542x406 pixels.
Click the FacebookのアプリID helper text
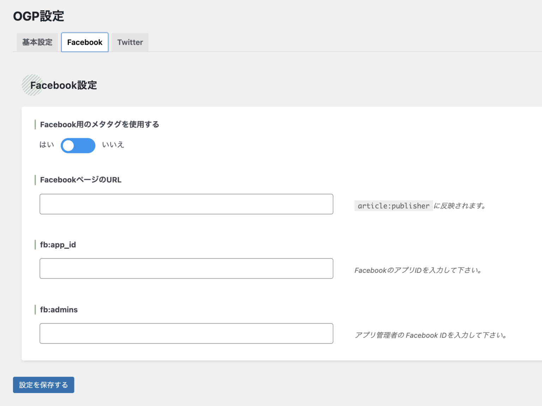click(x=418, y=270)
